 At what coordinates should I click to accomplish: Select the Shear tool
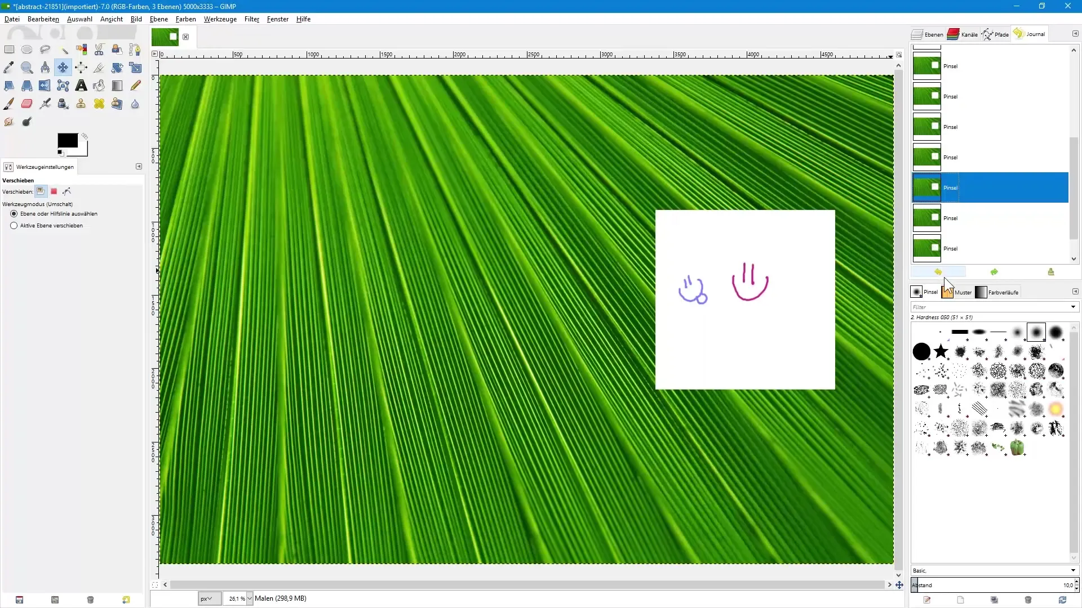9,86
